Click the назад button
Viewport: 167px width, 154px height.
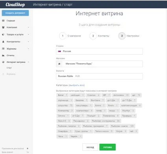point(90,147)
